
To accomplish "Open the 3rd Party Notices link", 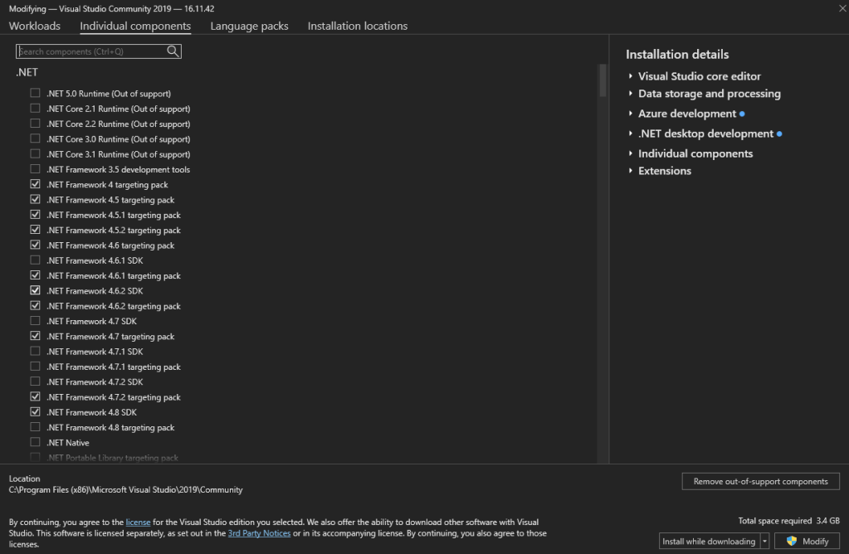I will click(259, 533).
